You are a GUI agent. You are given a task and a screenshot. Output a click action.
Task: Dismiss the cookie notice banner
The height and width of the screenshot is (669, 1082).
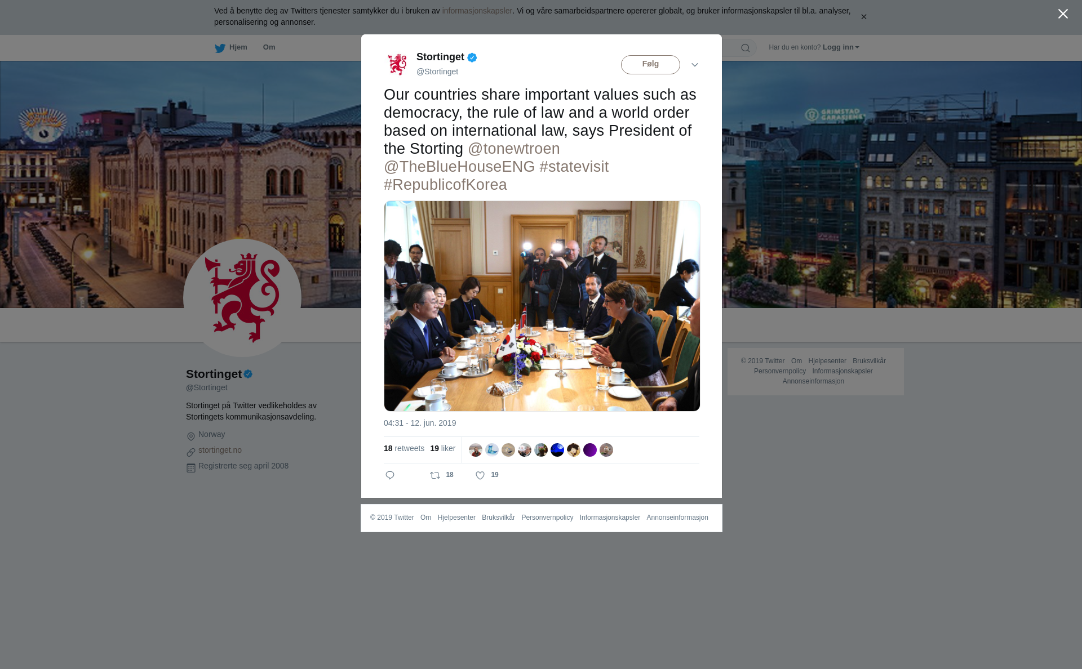[863, 17]
